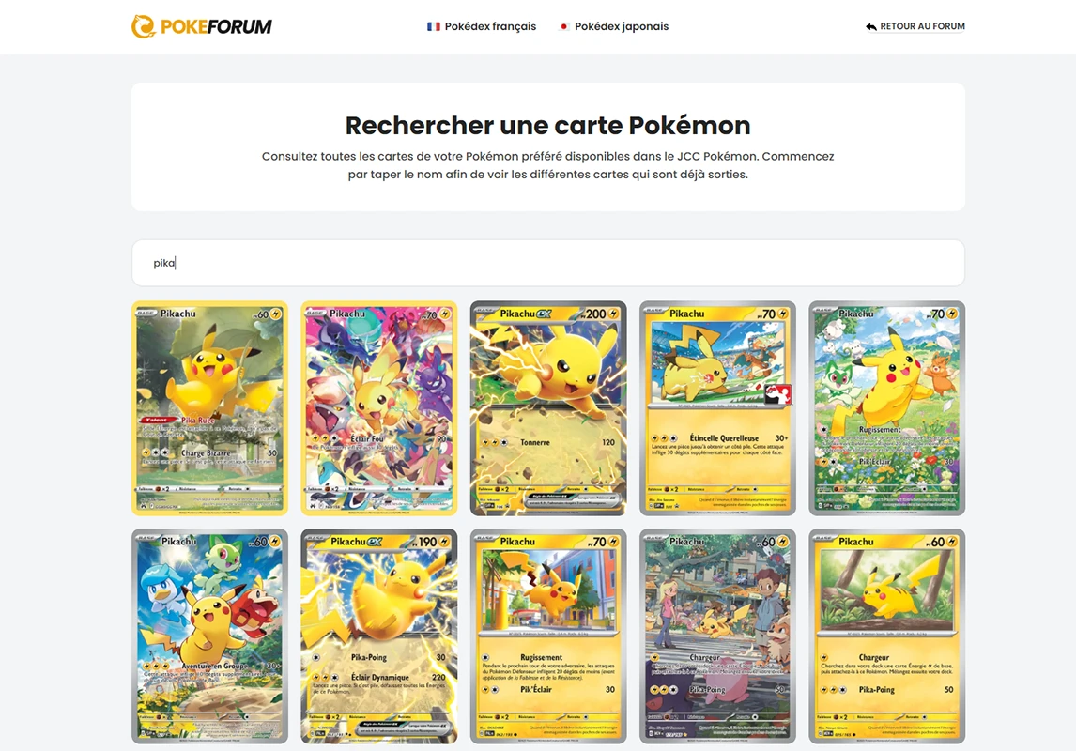
Task: Open the Pikachu ex 190 HP card
Action: (378, 636)
